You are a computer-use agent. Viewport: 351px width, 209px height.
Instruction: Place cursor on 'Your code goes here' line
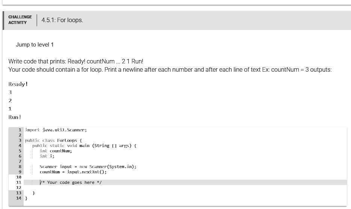[x=185, y=182]
